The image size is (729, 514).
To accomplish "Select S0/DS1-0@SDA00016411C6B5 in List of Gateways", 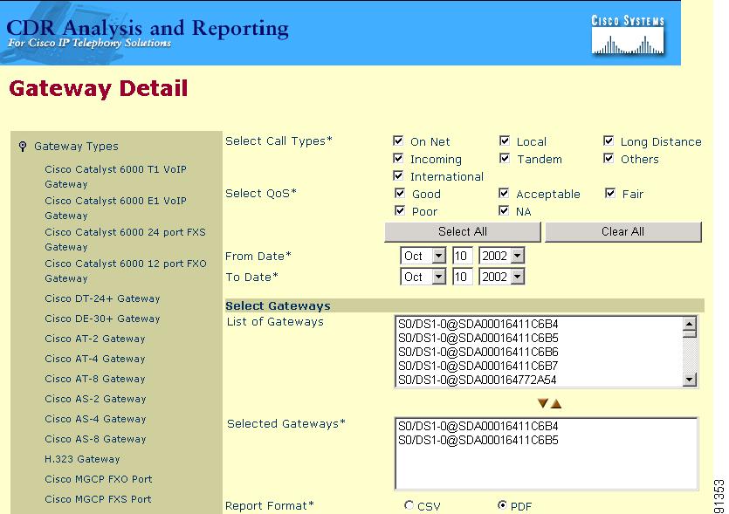I will point(478,338).
